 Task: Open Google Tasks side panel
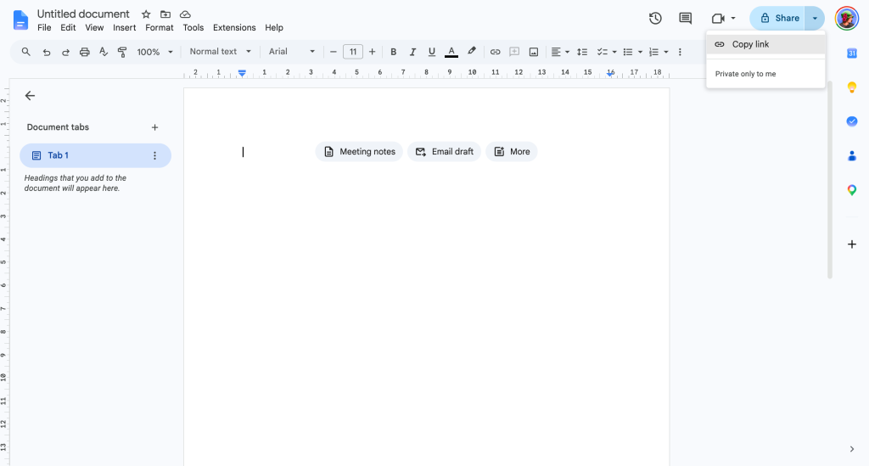[x=852, y=121]
